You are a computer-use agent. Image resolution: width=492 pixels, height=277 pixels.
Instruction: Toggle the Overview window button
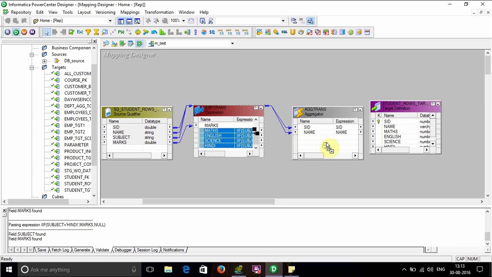click(137, 21)
